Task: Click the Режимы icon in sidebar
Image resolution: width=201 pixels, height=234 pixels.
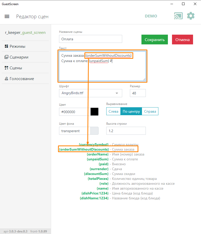Action: [6, 46]
